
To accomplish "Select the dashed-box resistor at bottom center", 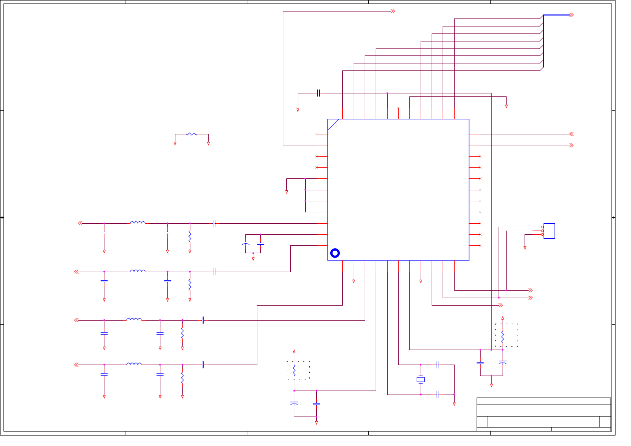I will click(x=294, y=370).
